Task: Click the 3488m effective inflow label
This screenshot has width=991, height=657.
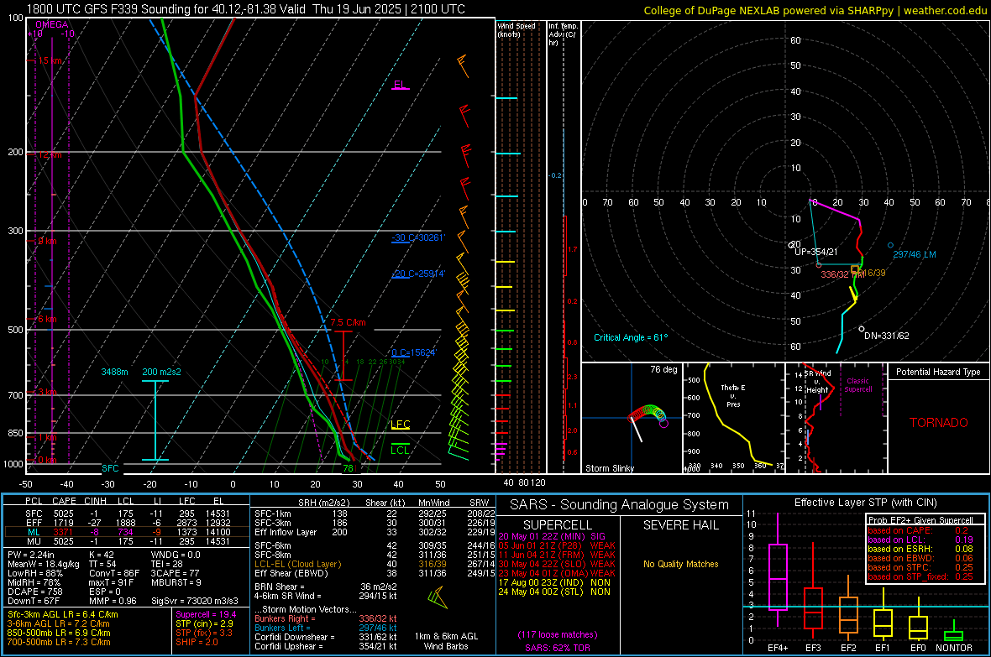Action: pos(114,372)
